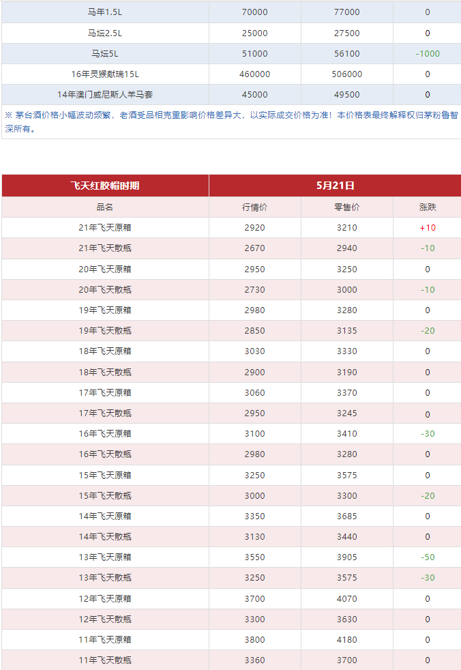Select the 品名 column heading
The height and width of the screenshot is (670, 461).
pyautogui.click(x=105, y=207)
